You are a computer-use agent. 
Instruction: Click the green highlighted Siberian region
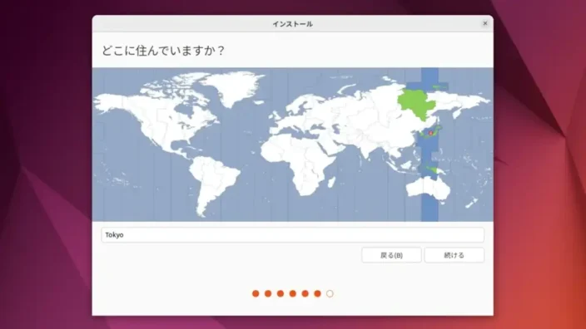417,105
